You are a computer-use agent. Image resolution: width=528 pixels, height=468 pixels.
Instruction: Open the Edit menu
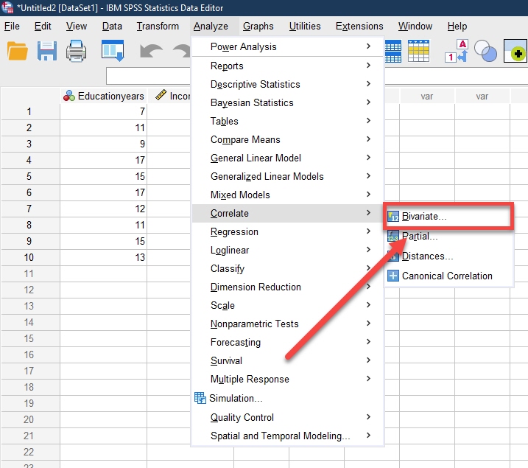[x=43, y=26]
